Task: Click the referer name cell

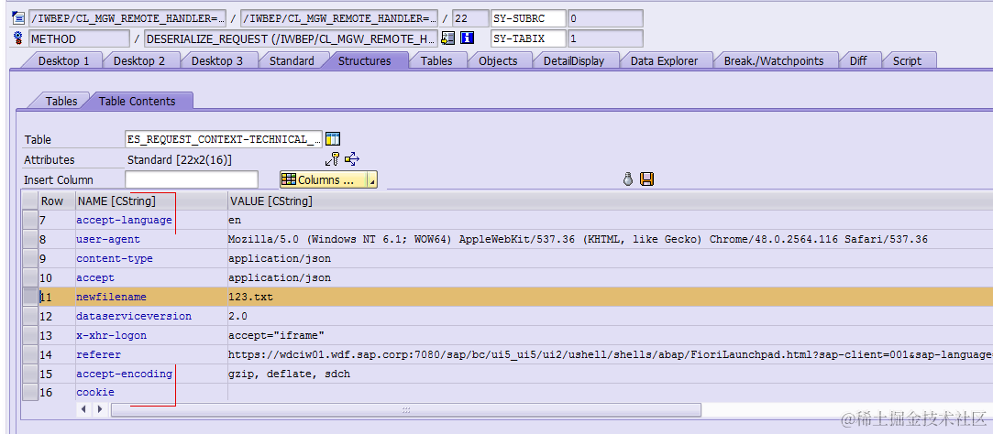Action: tap(151, 354)
